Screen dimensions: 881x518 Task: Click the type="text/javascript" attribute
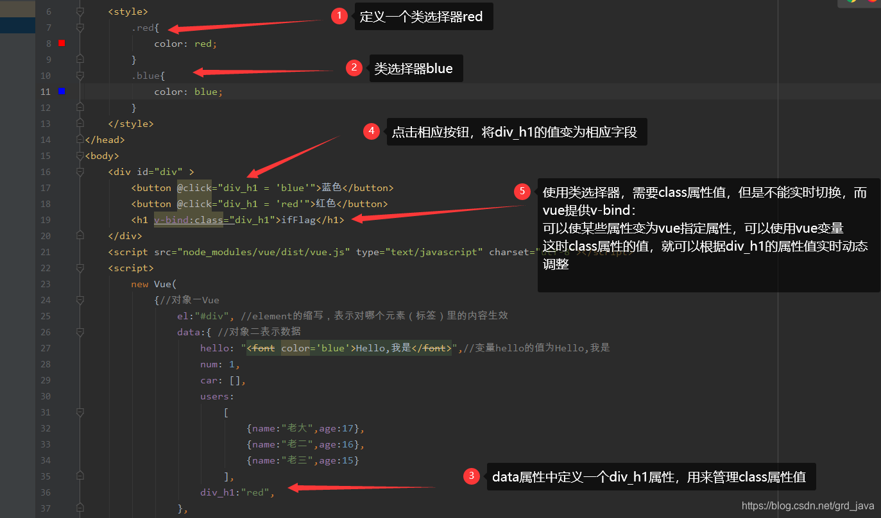[419, 252]
